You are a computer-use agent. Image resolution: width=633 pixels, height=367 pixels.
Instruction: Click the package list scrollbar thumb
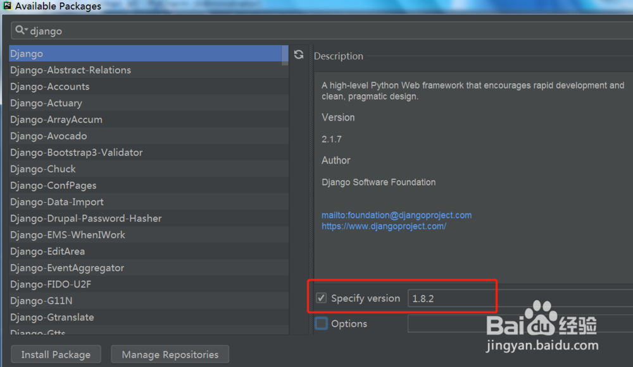pos(285,55)
